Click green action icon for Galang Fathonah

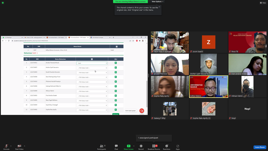pyautogui.click(x=116, y=86)
